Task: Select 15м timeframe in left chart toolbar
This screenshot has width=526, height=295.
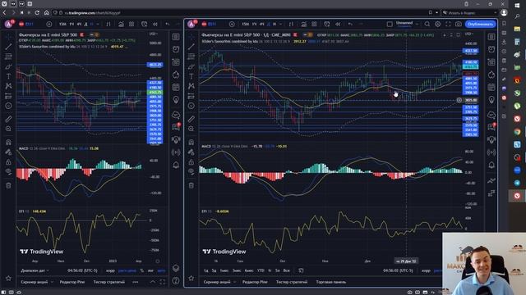Action: click(x=62, y=24)
